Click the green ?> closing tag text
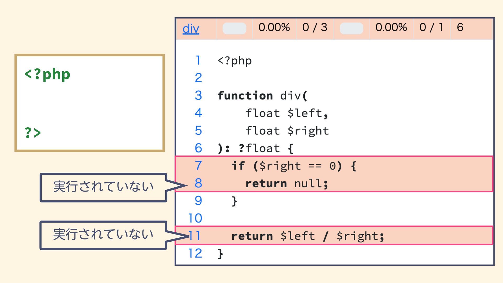Image resolution: width=503 pixels, height=283 pixels. 33,133
